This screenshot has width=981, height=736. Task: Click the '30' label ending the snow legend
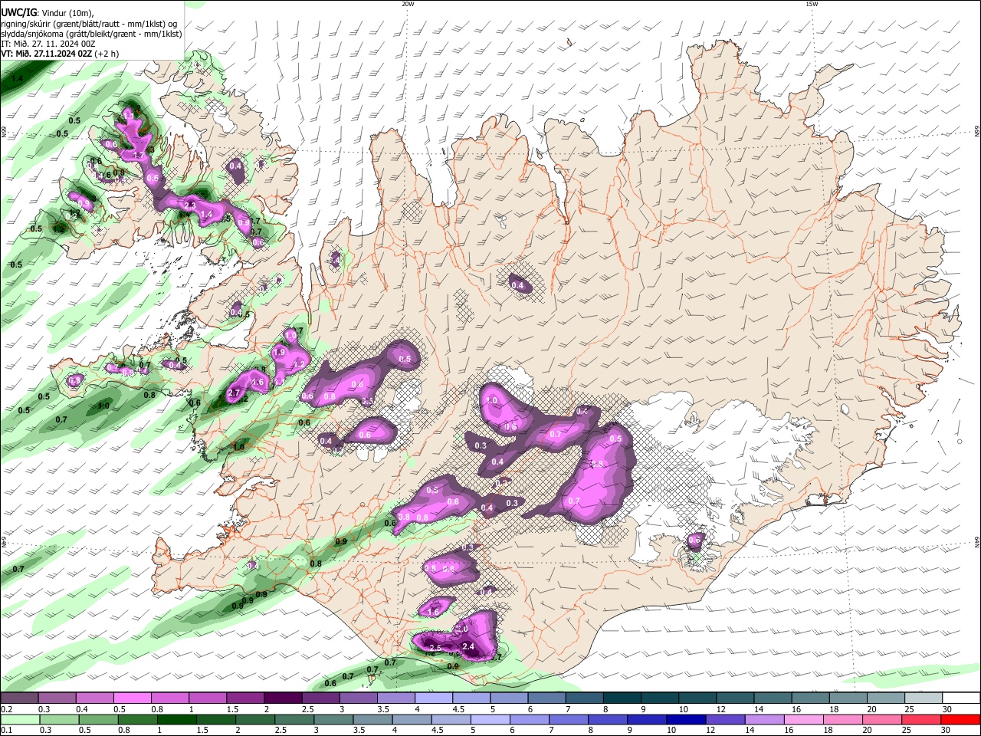point(947,709)
